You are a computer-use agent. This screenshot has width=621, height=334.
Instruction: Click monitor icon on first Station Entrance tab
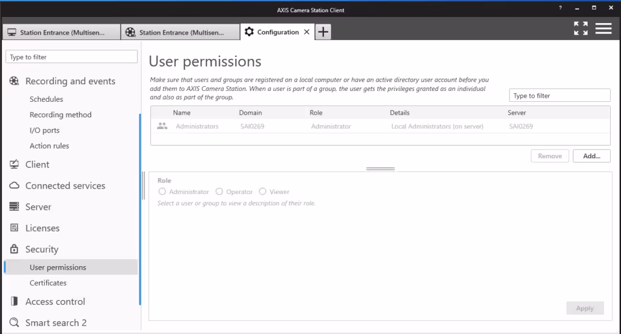click(12, 33)
